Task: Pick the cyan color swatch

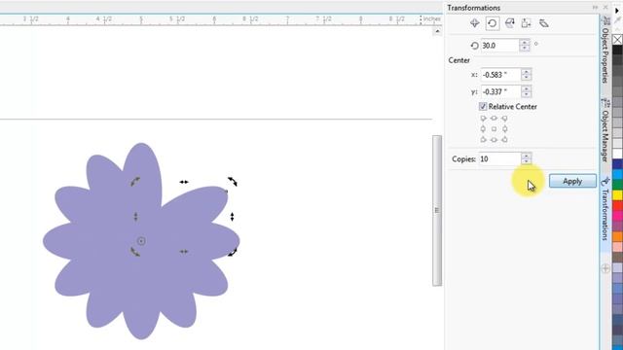Action: pos(617,175)
